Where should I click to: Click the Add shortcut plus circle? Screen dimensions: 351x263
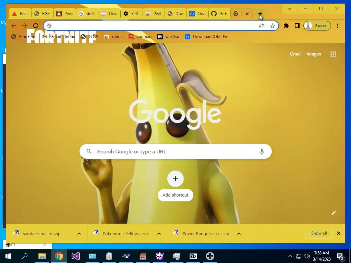pos(175,179)
